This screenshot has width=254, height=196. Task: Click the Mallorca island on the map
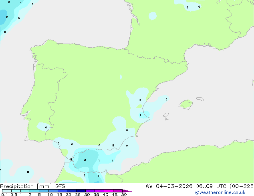pos(185,104)
